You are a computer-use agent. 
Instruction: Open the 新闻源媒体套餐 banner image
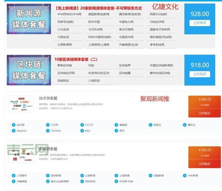pos(29,19)
